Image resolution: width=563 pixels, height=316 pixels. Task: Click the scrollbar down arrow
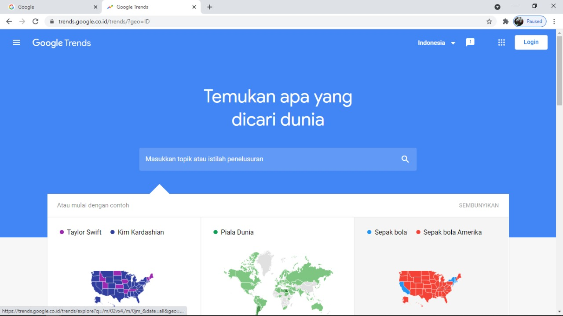click(x=559, y=312)
